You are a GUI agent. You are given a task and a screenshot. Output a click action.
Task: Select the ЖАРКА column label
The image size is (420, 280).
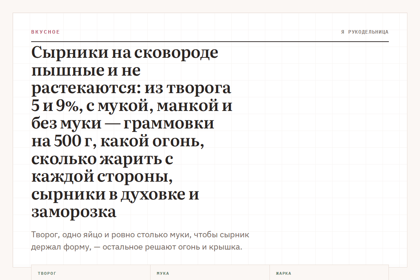pos(283,273)
